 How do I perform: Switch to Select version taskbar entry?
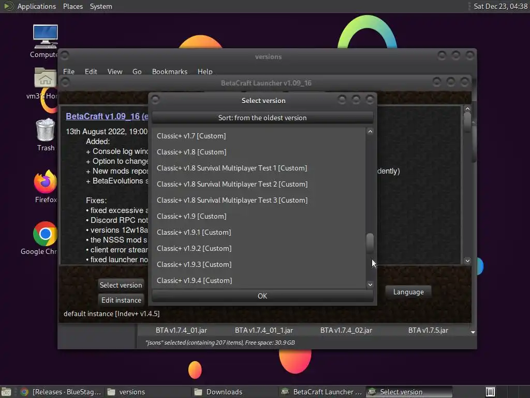click(409, 392)
